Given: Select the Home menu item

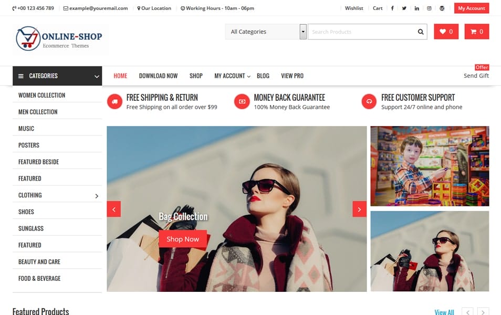Looking at the screenshot, I should 120,76.
